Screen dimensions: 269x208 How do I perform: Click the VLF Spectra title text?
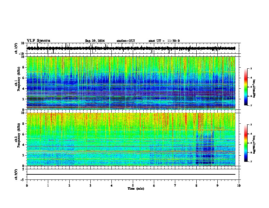[38, 41]
